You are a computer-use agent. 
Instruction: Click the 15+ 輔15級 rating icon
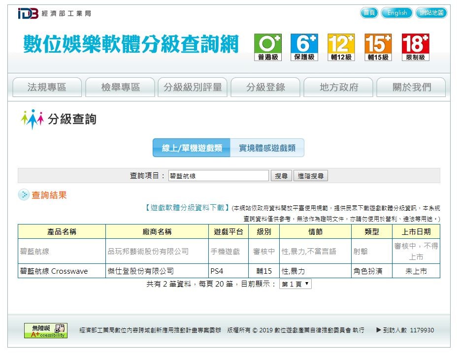coord(378,47)
